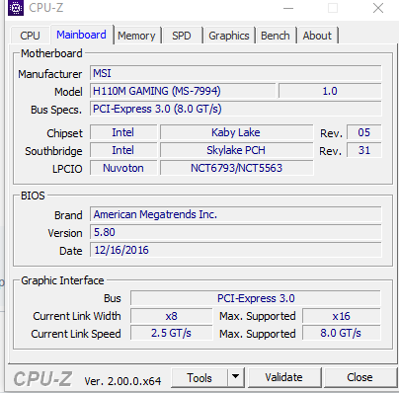Click the BIOS Date field 12/16/2016
The height and width of the screenshot is (393, 399).
point(236,250)
